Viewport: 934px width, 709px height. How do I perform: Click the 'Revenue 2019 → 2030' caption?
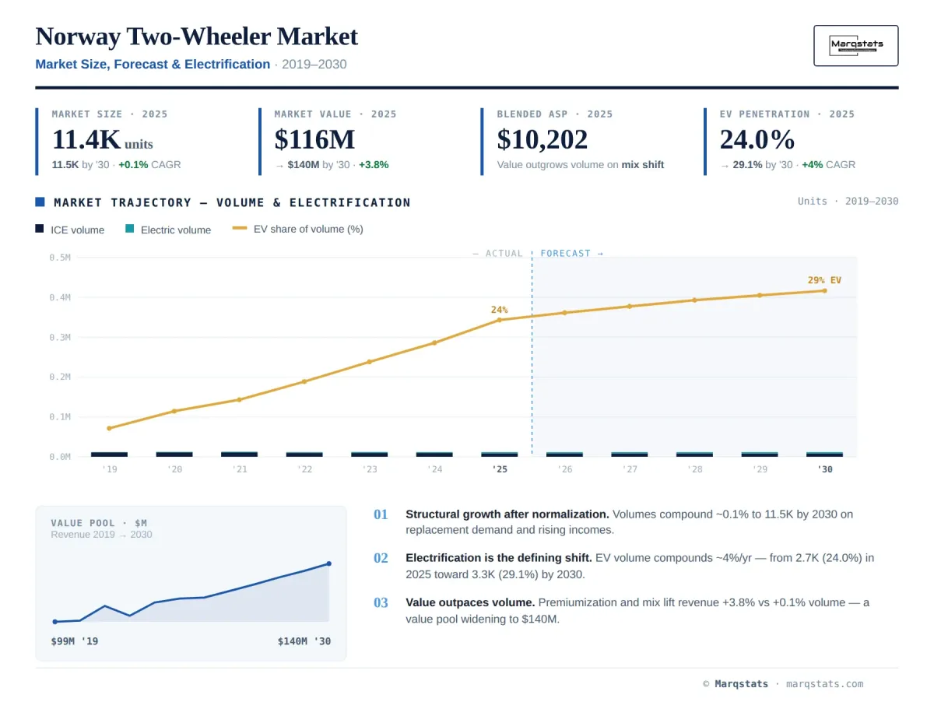tap(101, 535)
